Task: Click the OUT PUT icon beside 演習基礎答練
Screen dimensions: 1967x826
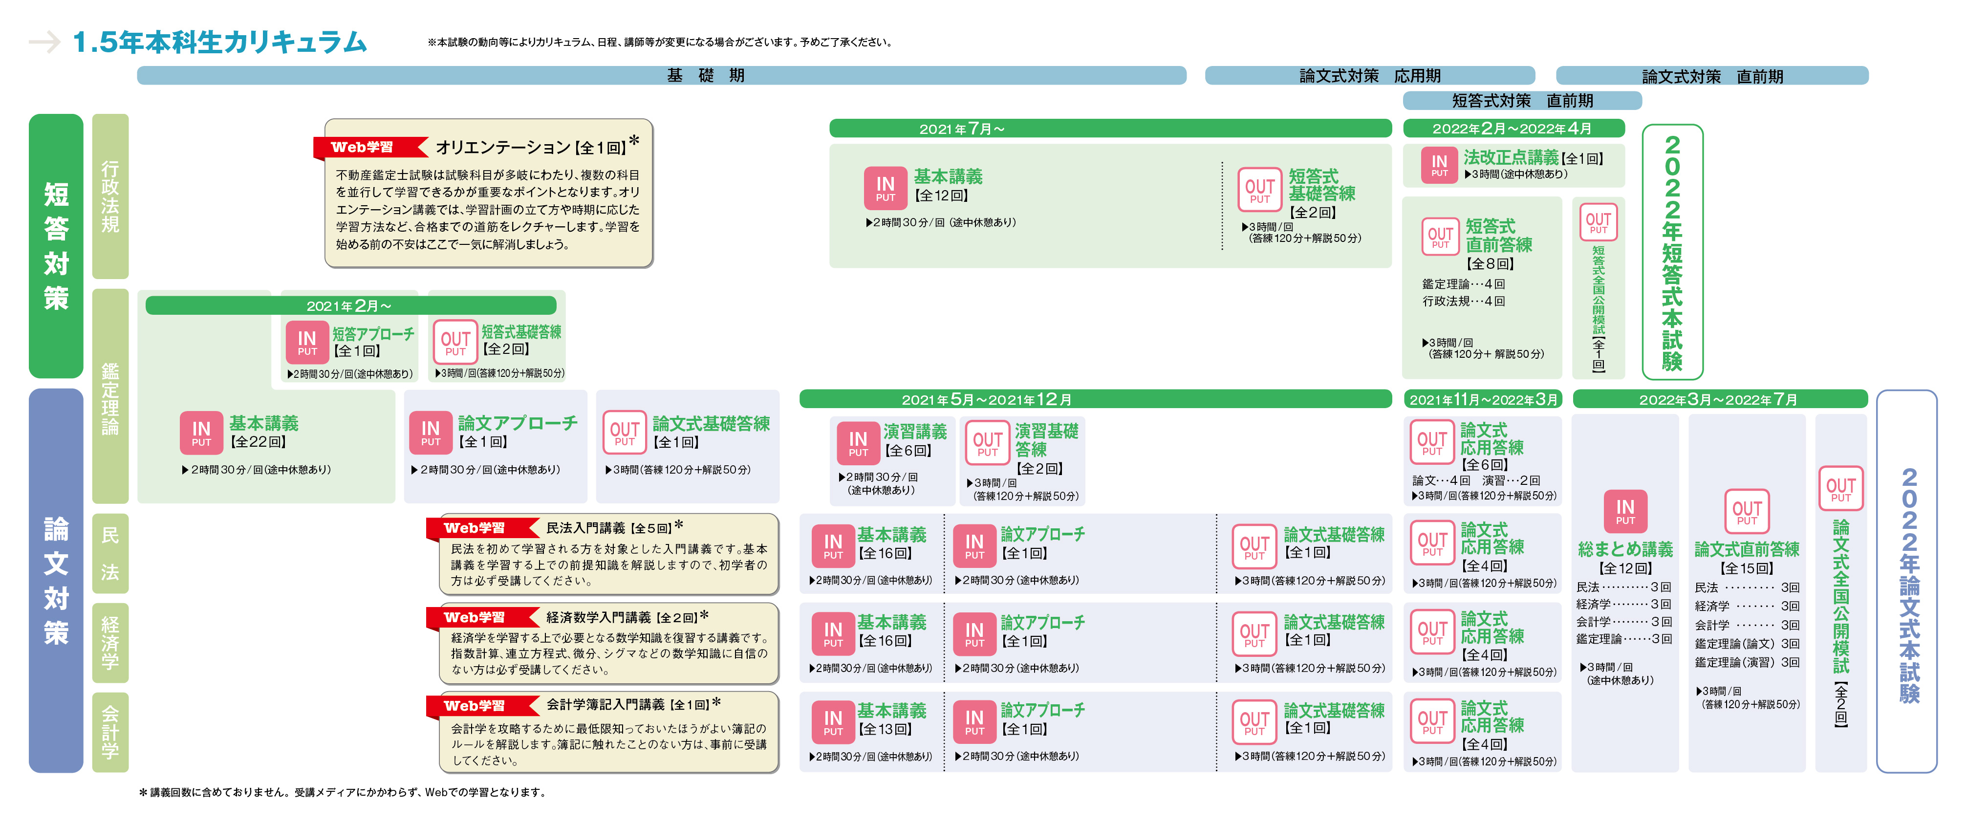Action: pos(987,443)
